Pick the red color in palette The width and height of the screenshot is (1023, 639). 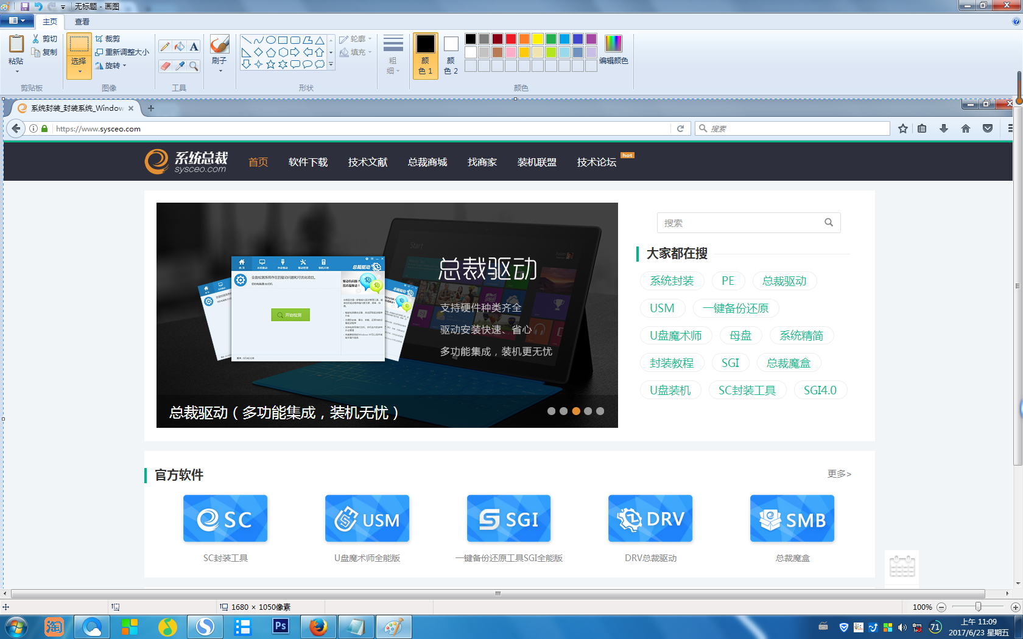point(510,39)
